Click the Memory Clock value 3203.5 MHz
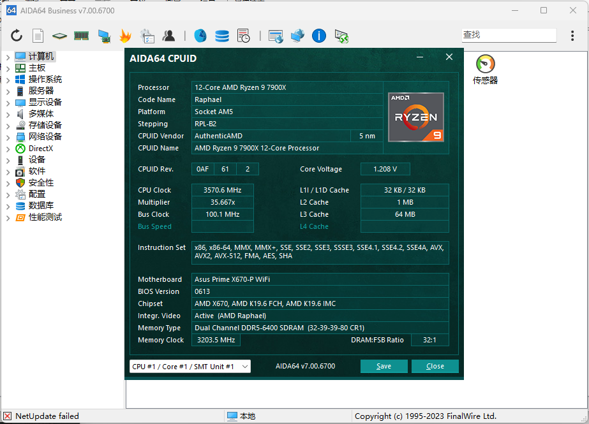Viewport: 589px width, 424px height. coord(216,340)
